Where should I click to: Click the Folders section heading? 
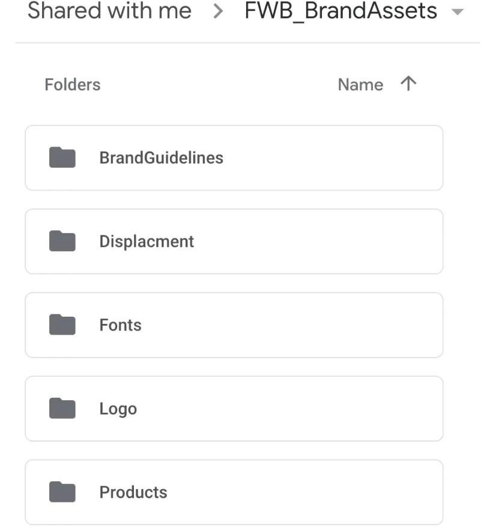73,85
